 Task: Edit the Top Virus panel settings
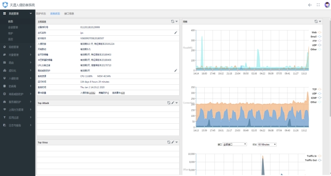pos(173,142)
